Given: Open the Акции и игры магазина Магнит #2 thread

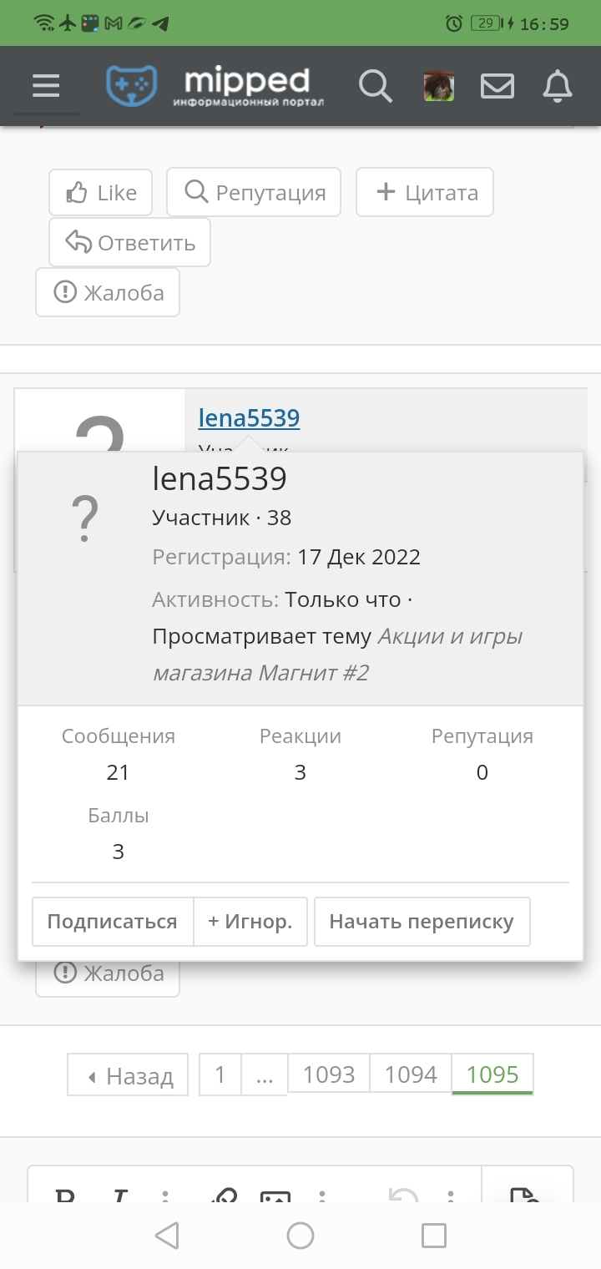Looking at the screenshot, I should click(338, 655).
